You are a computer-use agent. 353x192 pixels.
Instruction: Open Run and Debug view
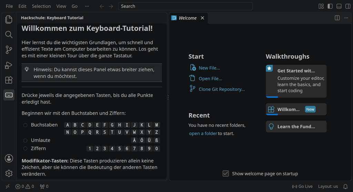point(9,65)
